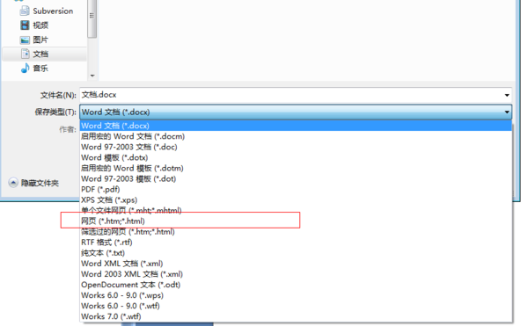Viewport: 528px width, 326px height.
Task: Select Works 7.0 (*.wtf)
Action: pyautogui.click(x=296, y=316)
